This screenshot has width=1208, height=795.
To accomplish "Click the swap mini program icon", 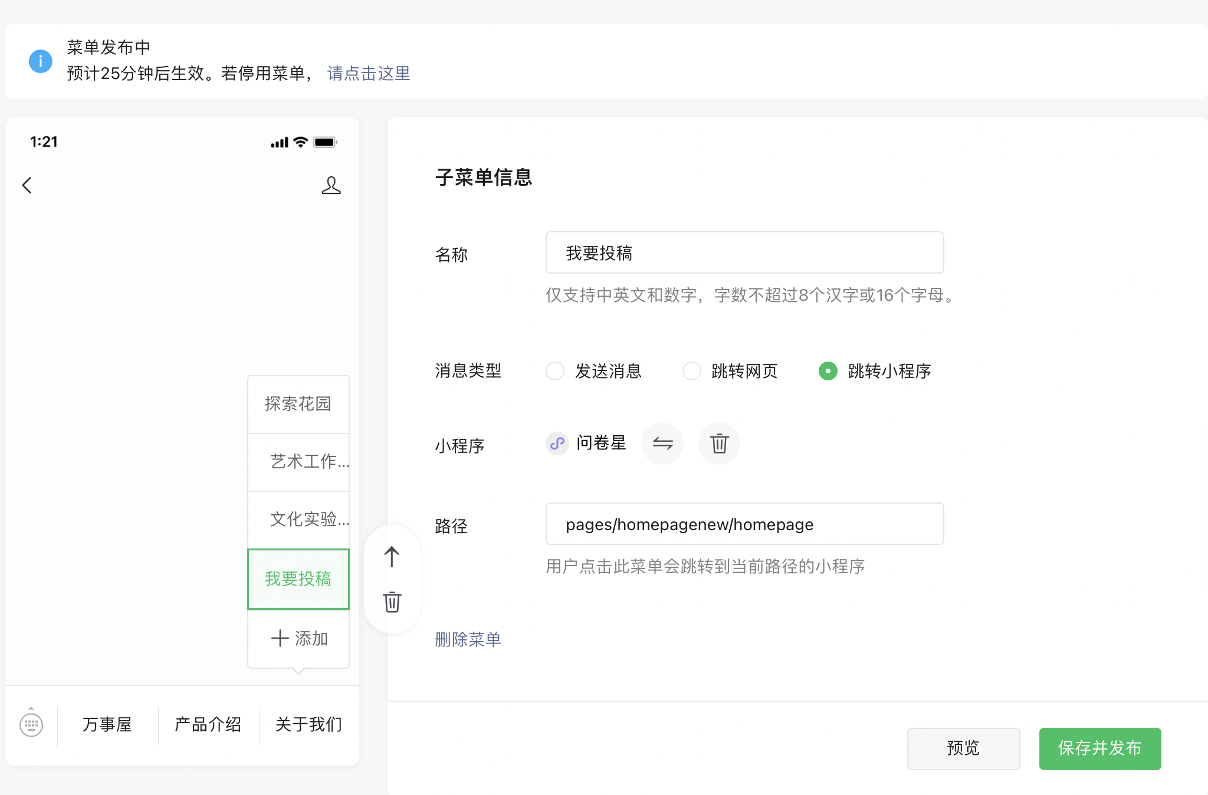I will 662,444.
